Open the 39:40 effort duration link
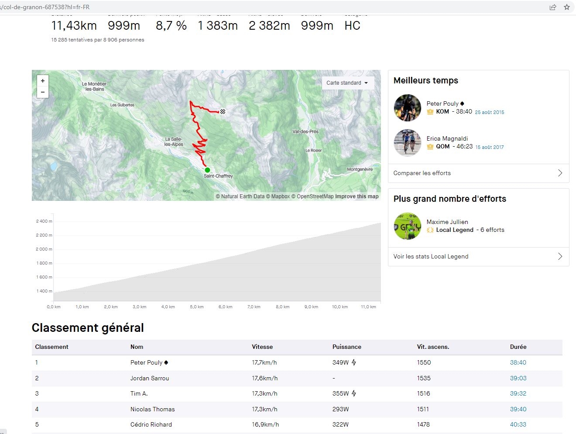The width and height of the screenshot is (576, 434). pos(518,409)
